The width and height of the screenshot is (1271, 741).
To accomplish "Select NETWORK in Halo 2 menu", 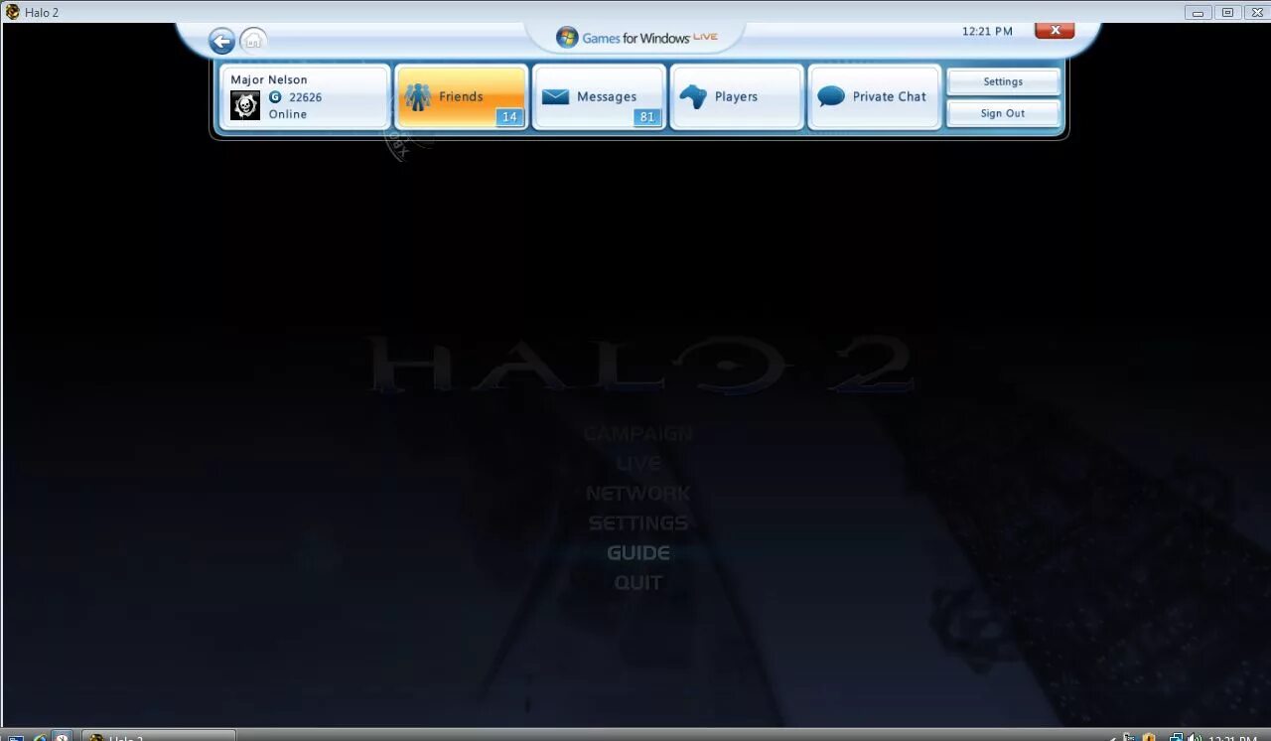I will point(638,494).
